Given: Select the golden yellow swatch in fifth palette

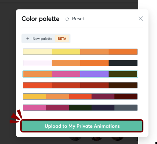Looking at the screenshot, I should click(35, 96).
